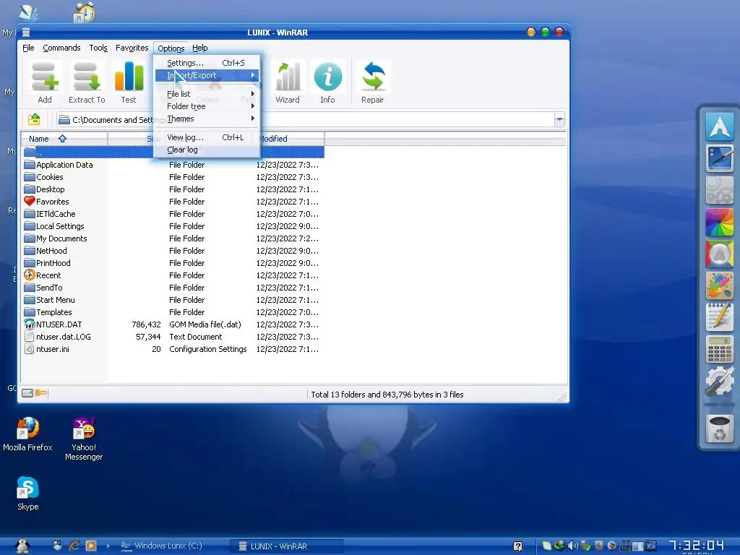Click the gear and screwdriver dock icon

720,381
